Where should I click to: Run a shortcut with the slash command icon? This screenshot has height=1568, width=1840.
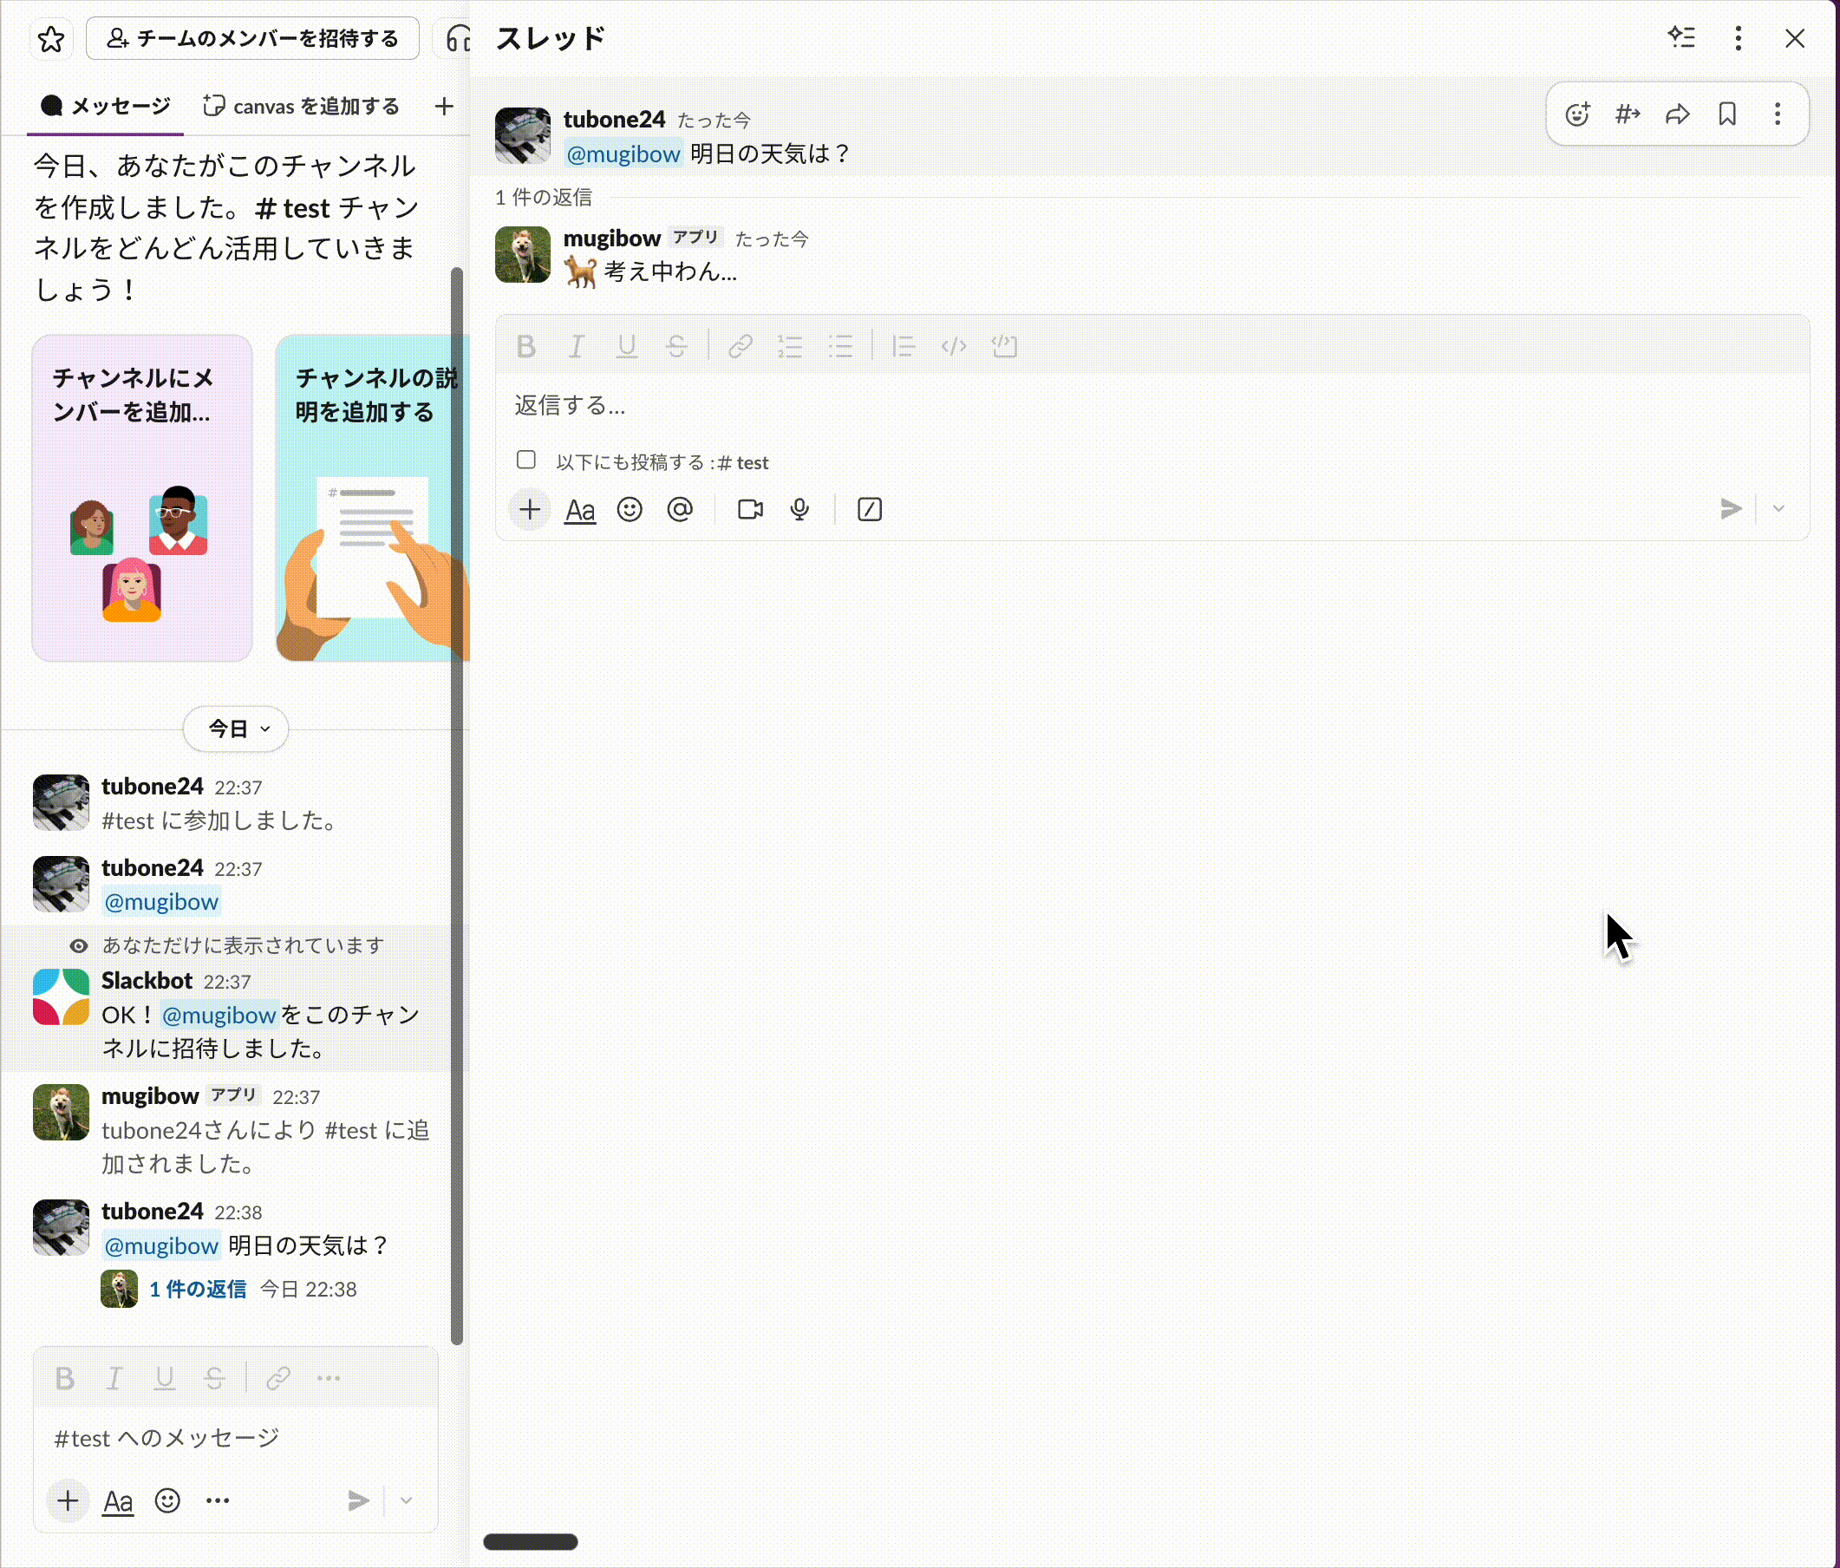pyautogui.click(x=870, y=509)
